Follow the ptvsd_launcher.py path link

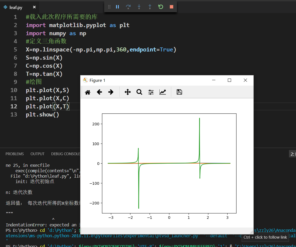[102, 236]
